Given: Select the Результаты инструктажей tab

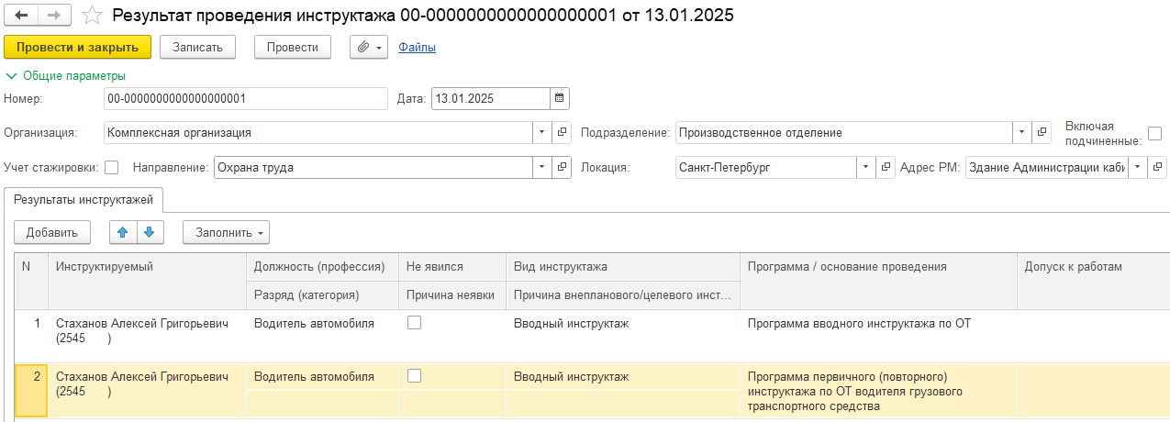Looking at the screenshot, I should [84, 199].
